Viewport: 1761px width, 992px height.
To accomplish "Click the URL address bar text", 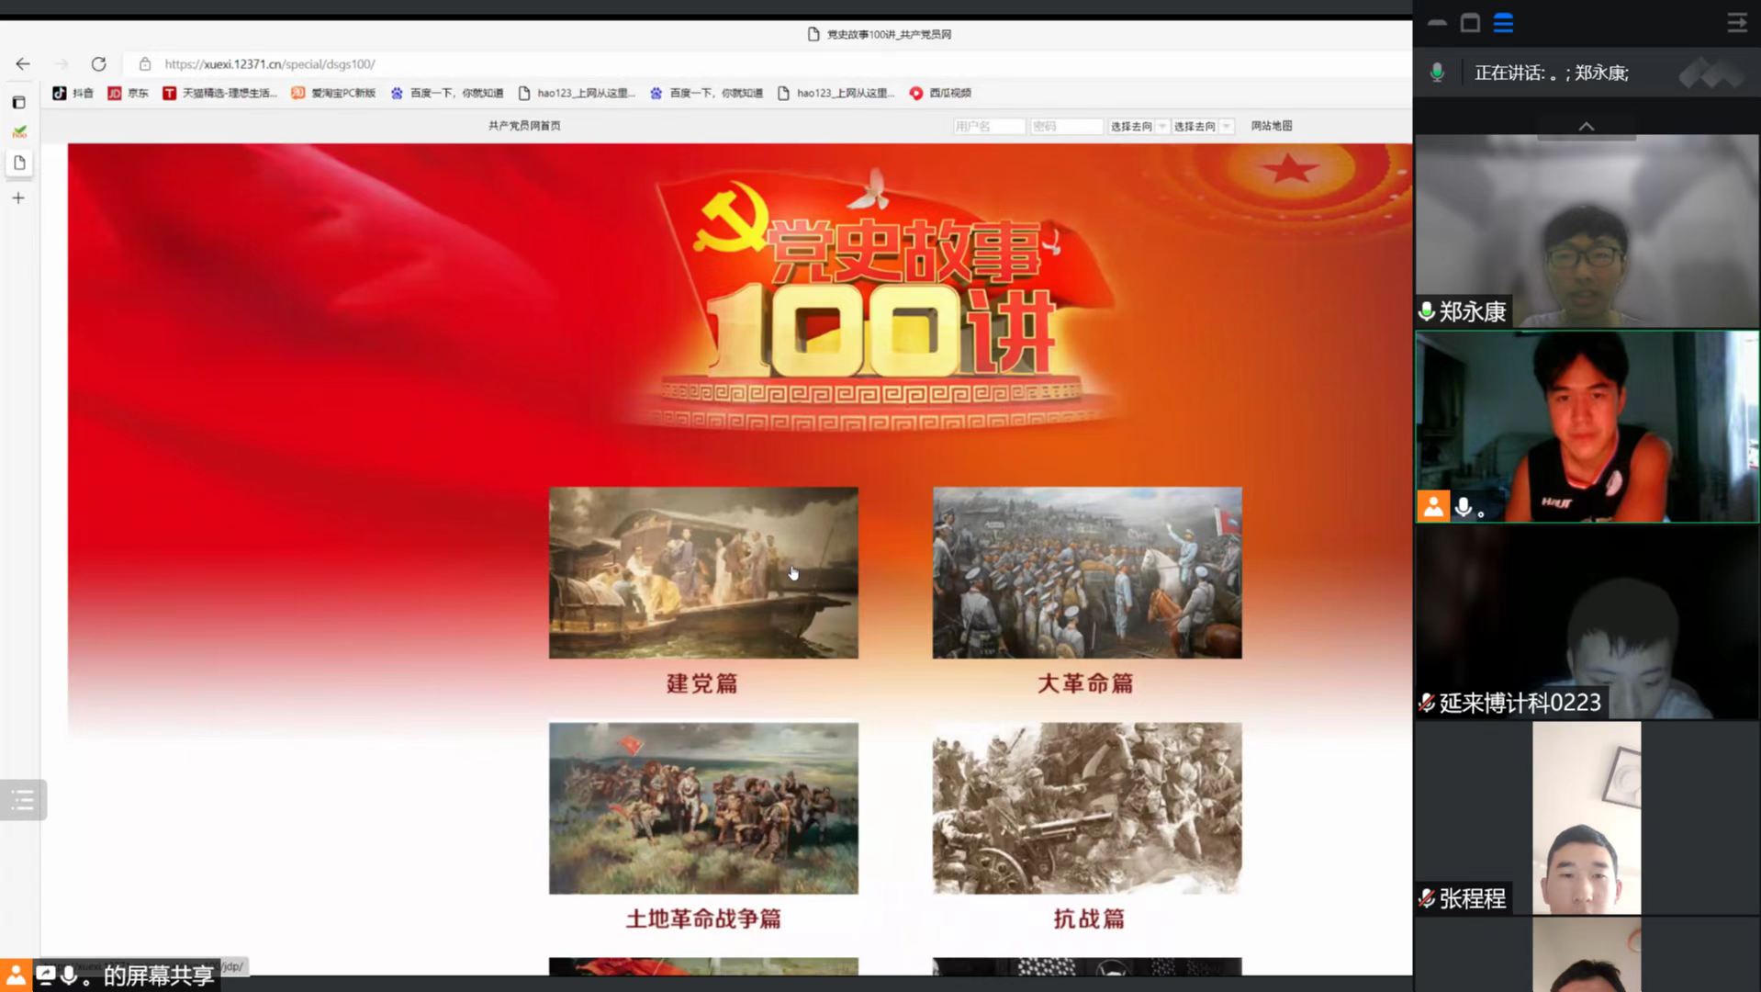I will (x=270, y=64).
